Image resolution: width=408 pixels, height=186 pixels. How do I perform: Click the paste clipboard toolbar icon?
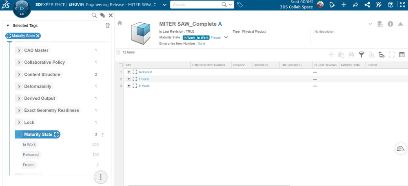(341, 54)
